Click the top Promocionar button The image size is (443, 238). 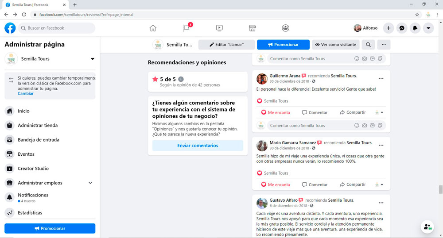coord(283,45)
